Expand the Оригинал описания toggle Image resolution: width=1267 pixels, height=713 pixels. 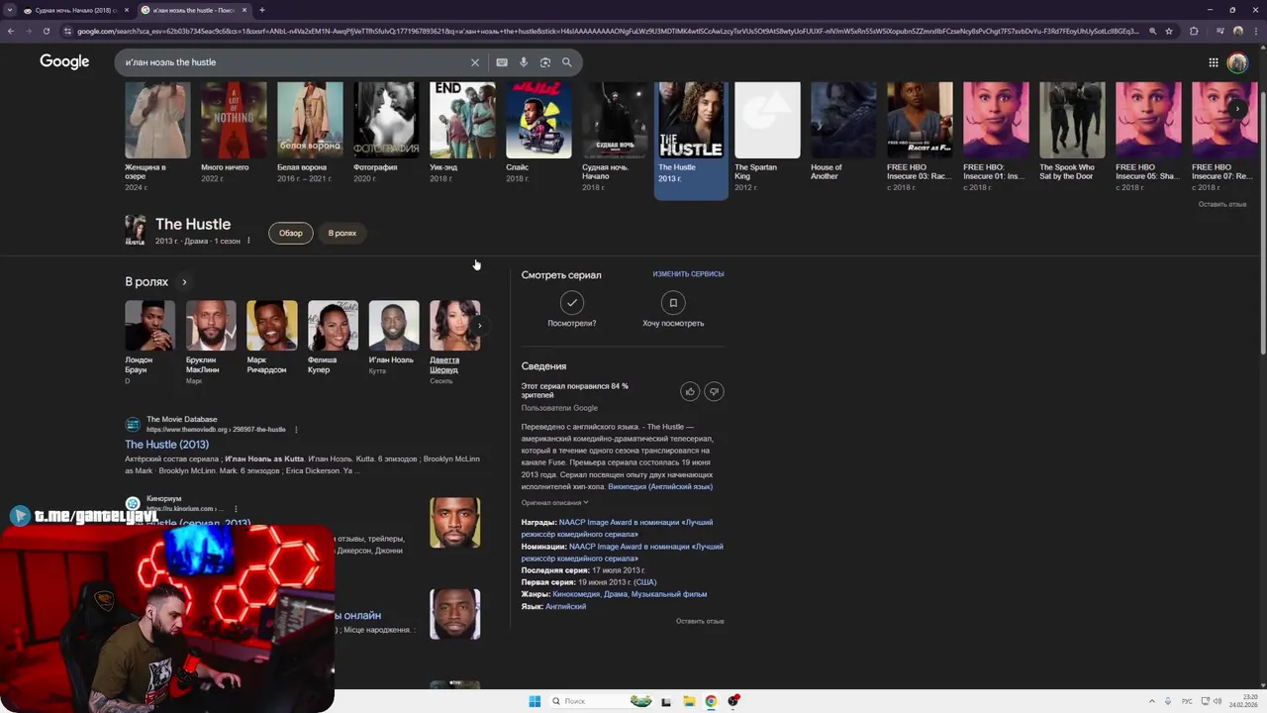(555, 503)
